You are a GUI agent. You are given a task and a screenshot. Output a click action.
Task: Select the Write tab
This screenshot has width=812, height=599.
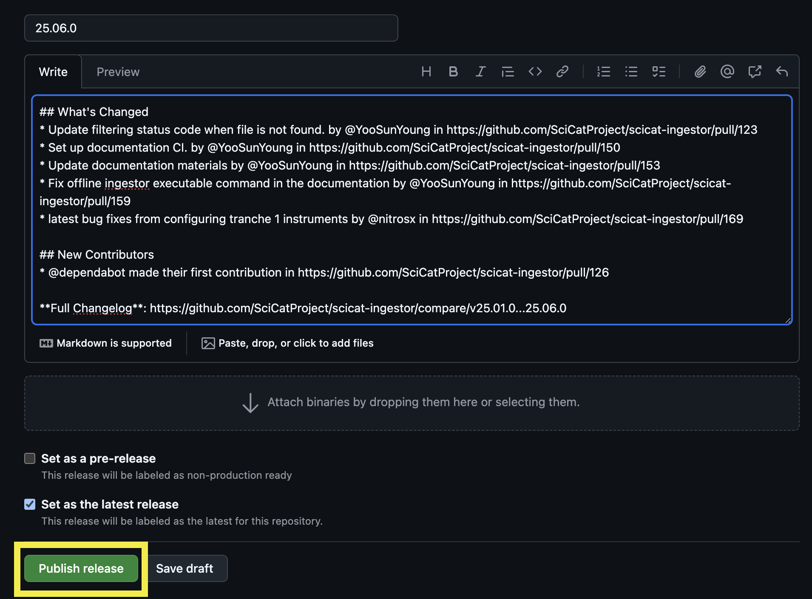click(53, 72)
